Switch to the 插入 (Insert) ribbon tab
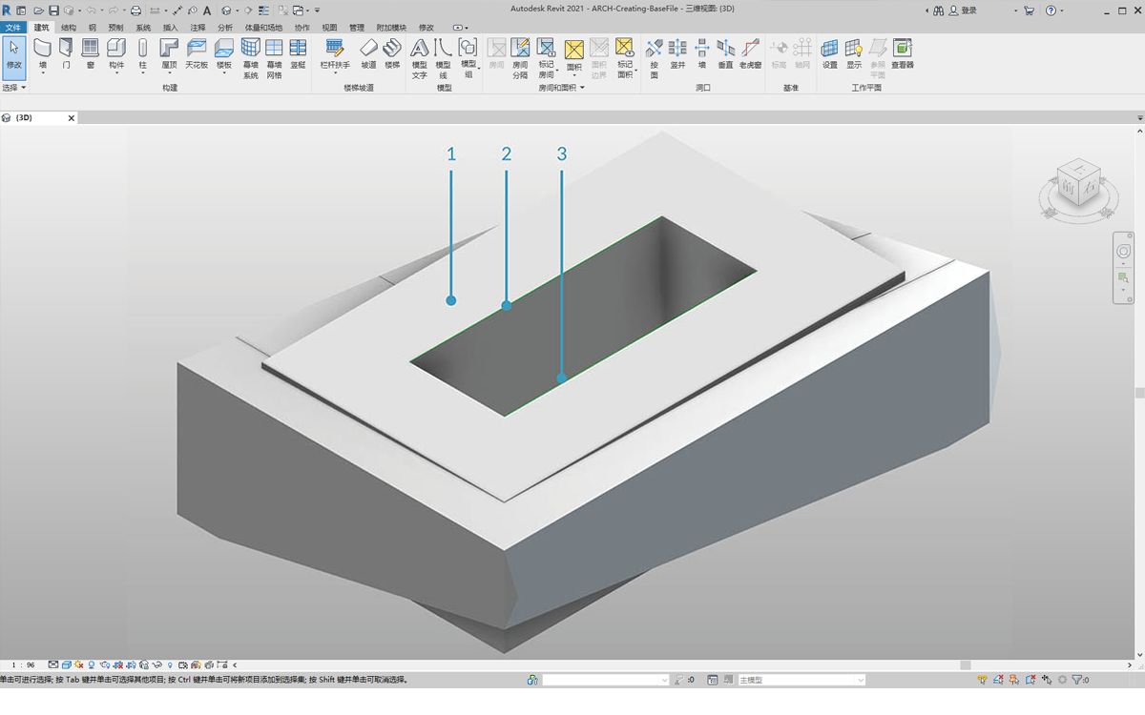Viewport: 1145px width, 715px height. 170,28
